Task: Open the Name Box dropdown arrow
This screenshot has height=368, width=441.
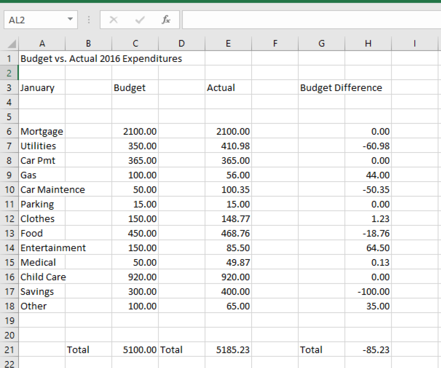Action: [70, 20]
